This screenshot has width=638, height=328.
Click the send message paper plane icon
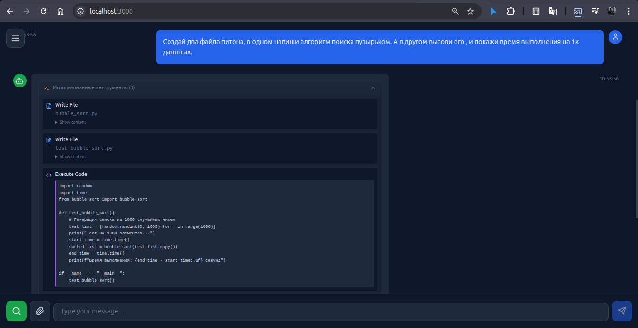point(622,311)
